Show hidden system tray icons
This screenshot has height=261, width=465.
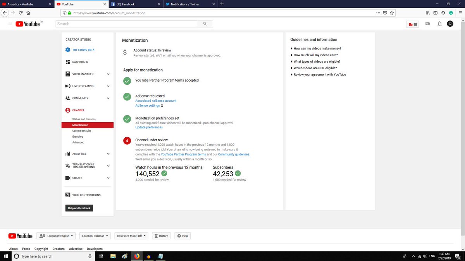point(413,256)
